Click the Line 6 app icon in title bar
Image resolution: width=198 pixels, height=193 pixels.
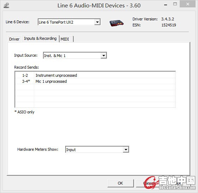click(6, 5)
